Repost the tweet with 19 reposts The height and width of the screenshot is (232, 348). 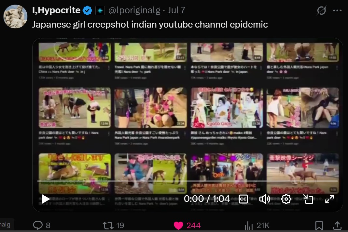108,226
